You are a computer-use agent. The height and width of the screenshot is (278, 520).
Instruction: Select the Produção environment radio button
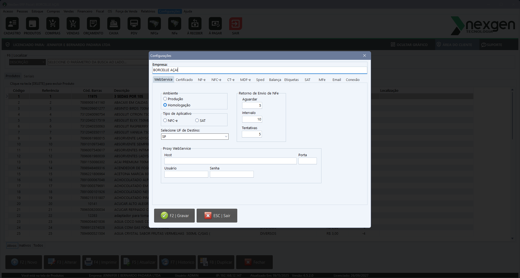pos(165,99)
